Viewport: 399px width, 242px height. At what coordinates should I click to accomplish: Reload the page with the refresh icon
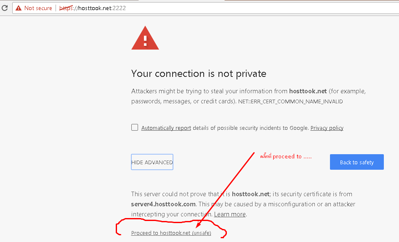point(5,8)
